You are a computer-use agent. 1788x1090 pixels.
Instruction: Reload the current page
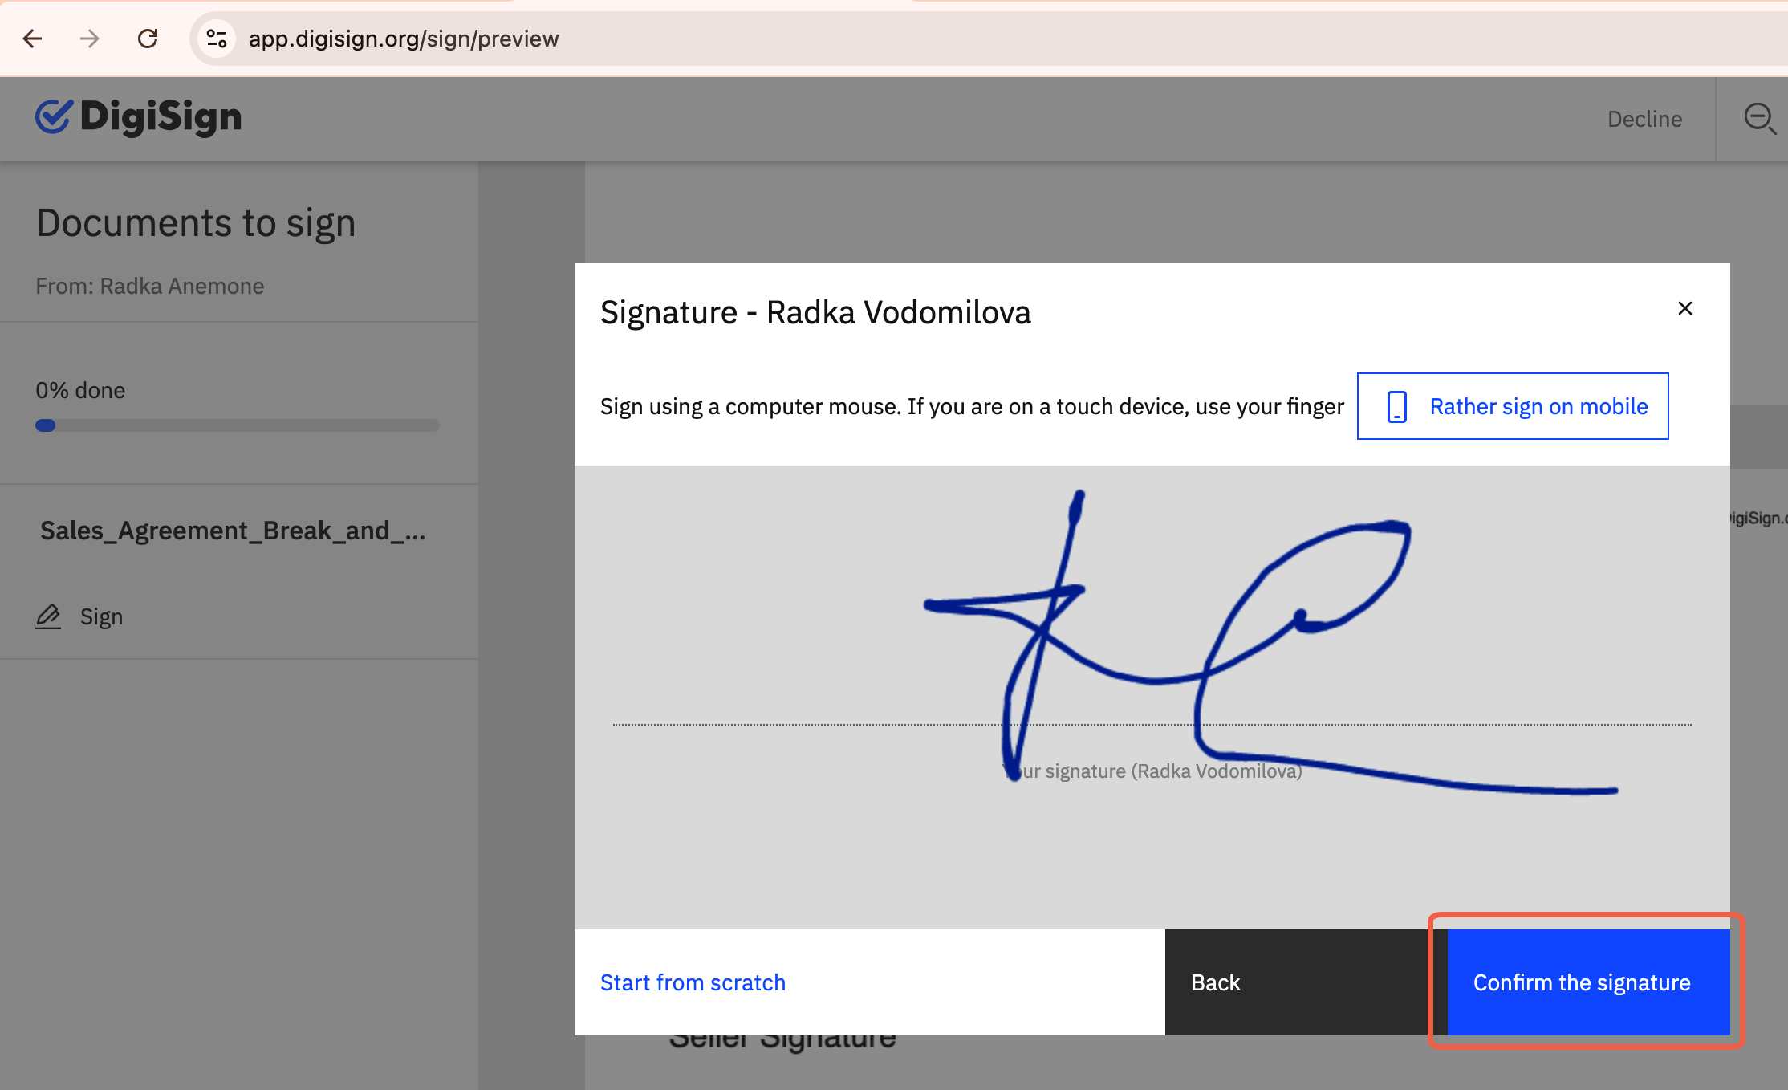click(x=148, y=39)
